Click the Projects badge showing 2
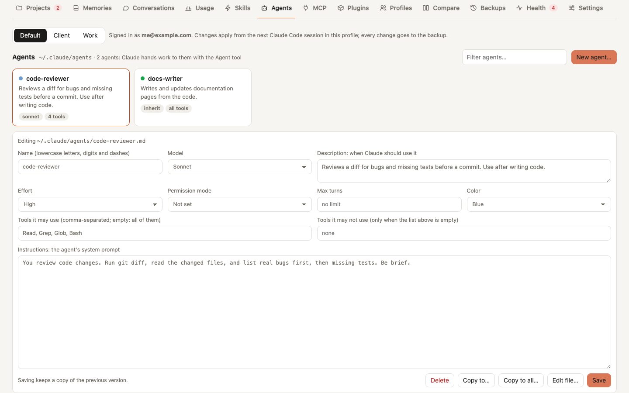Screen dimensions: 629x393 click(x=58, y=8)
